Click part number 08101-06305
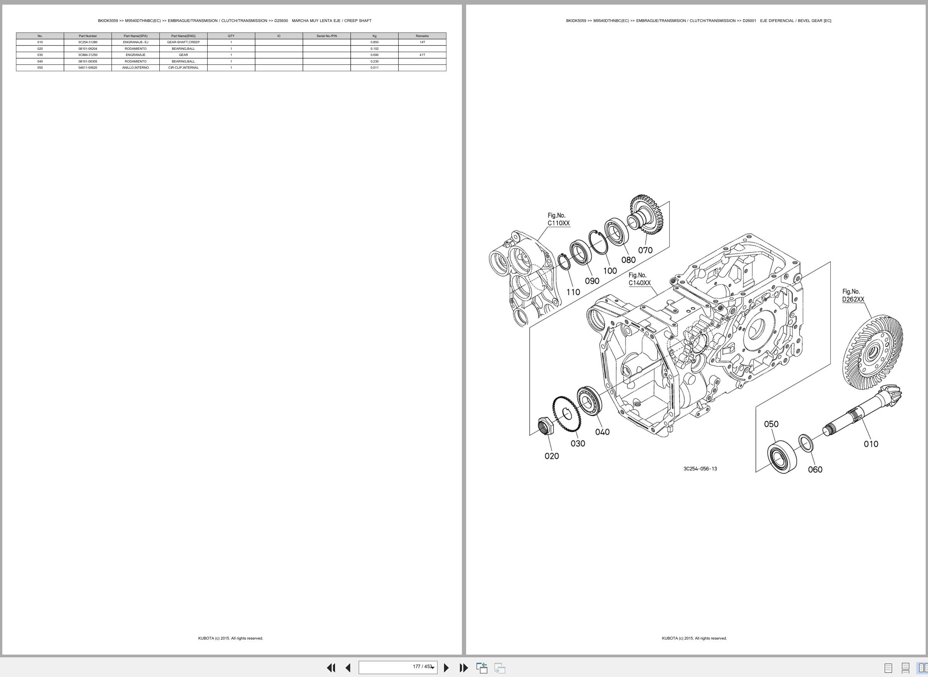Viewport: 928px width, 677px height. point(88,61)
